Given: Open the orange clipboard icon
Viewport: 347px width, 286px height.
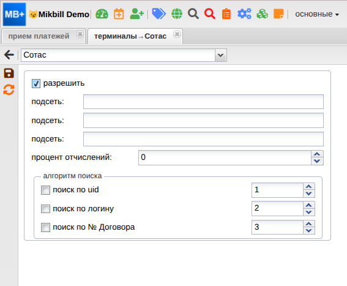Looking at the screenshot, I should pyautogui.click(x=226, y=14).
